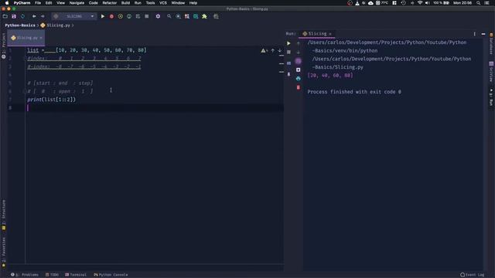Navigate back with the left arrow icon
The image size is (495, 278).
34,16
